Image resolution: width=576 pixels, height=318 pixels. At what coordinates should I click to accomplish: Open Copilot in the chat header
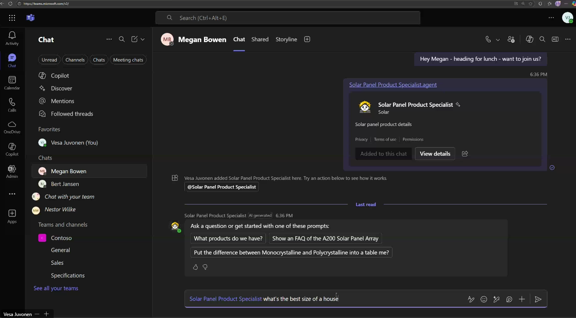(529, 39)
